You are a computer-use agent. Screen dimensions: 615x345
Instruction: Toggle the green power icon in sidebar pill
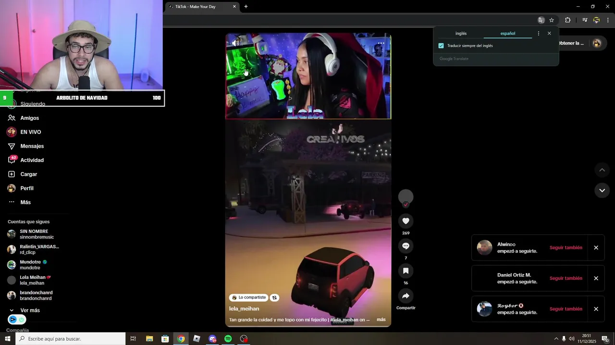coord(21,320)
